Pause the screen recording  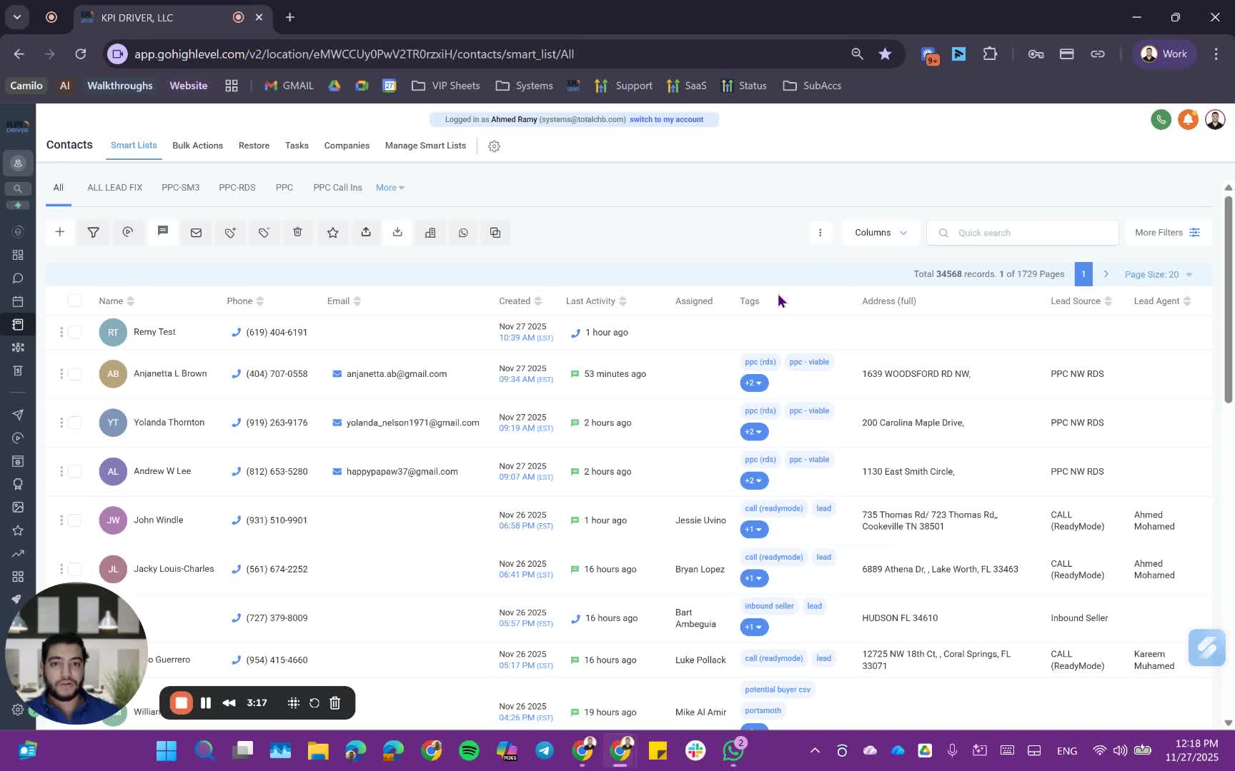click(x=206, y=702)
